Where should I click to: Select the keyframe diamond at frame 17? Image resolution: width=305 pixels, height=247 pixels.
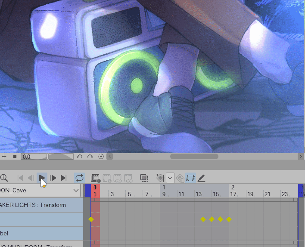click(x=229, y=219)
